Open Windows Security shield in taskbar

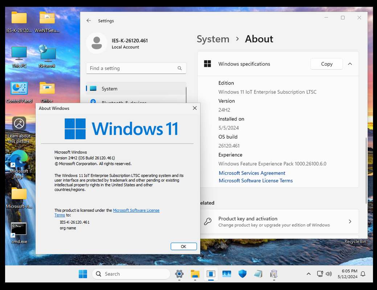[x=242, y=274]
